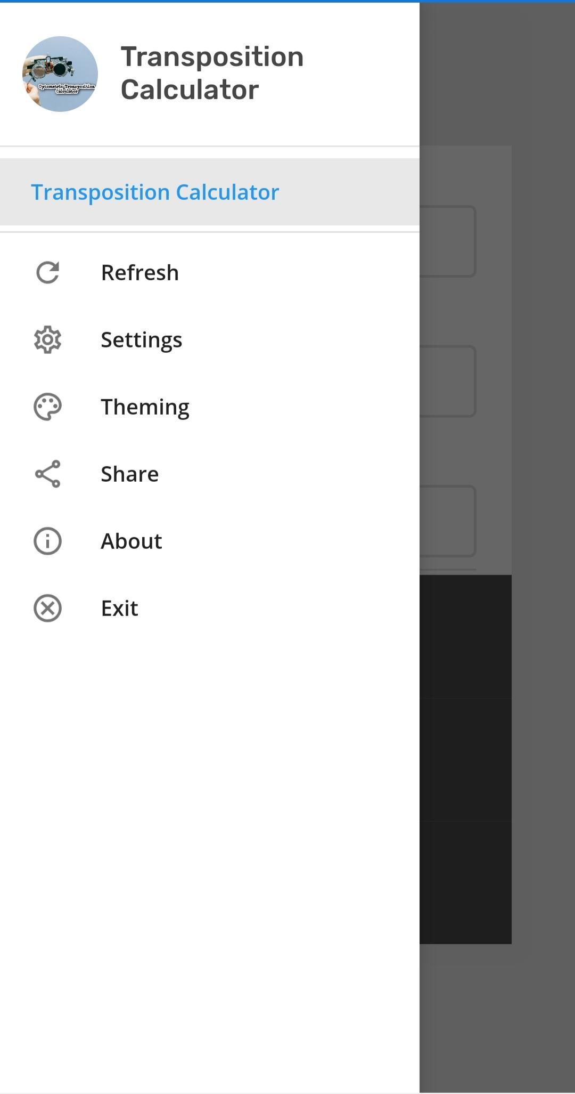Tap the Transposition Calculator header title
Image resolution: width=575 pixels, height=1094 pixels.
(x=212, y=73)
